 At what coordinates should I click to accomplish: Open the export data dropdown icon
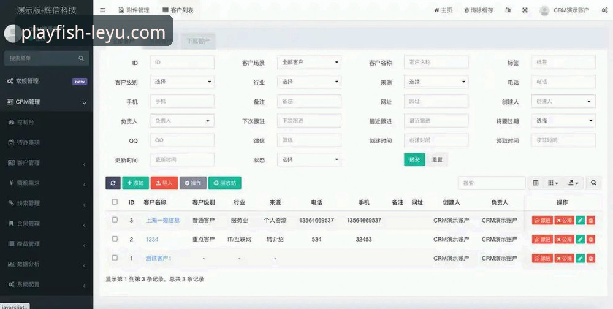pos(573,183)
